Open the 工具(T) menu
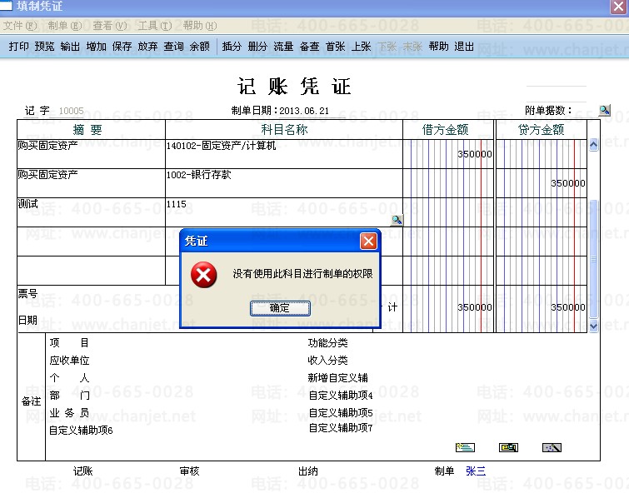Image resolution: width=629 pixels, height=498 pixels. tap(155, 26)
